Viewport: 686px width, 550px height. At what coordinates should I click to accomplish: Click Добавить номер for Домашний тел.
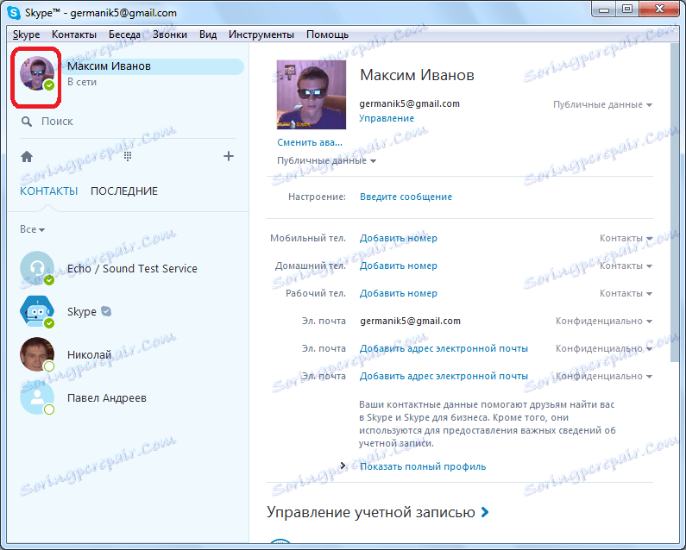[x=398, y=266]
